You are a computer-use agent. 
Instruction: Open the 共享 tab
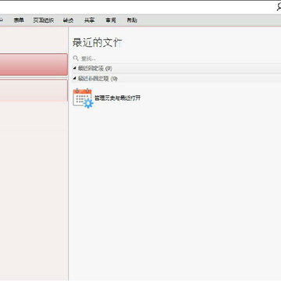pos(89,20)
